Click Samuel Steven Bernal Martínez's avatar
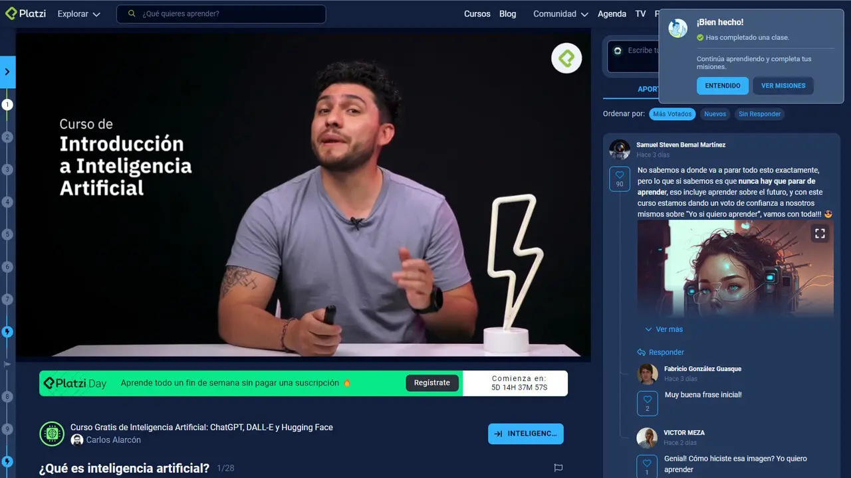This screenshot has width=851, height=478. 620,149
